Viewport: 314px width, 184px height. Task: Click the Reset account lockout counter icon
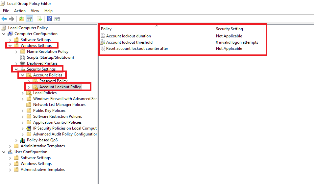[103, 48]
